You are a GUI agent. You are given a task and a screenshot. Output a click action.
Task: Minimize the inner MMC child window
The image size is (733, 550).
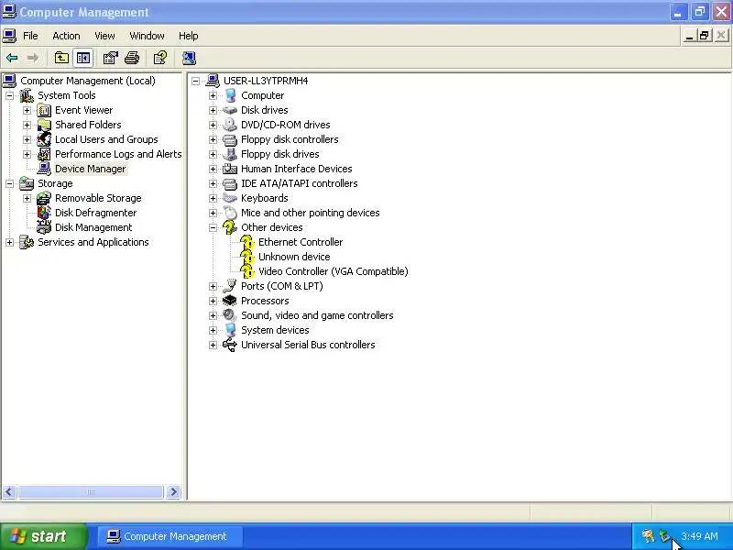click(689, 36)
